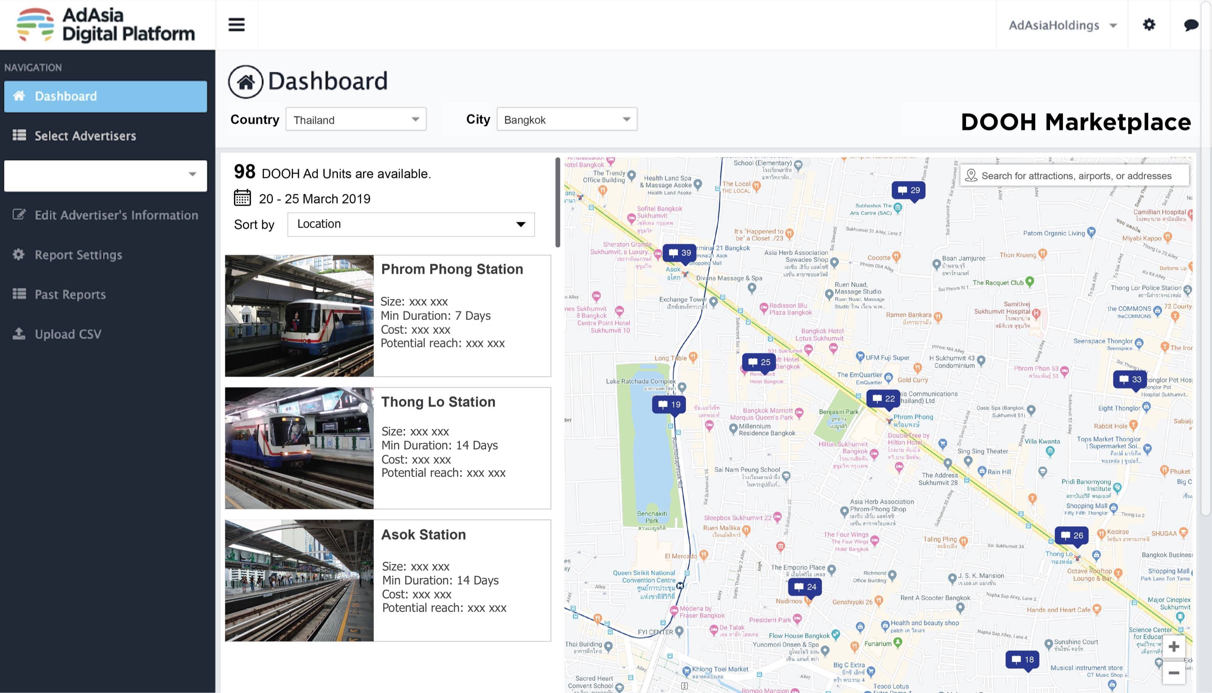Open the hamburger navigation menu
1212x693 pixels.
[x=236, y=24]
